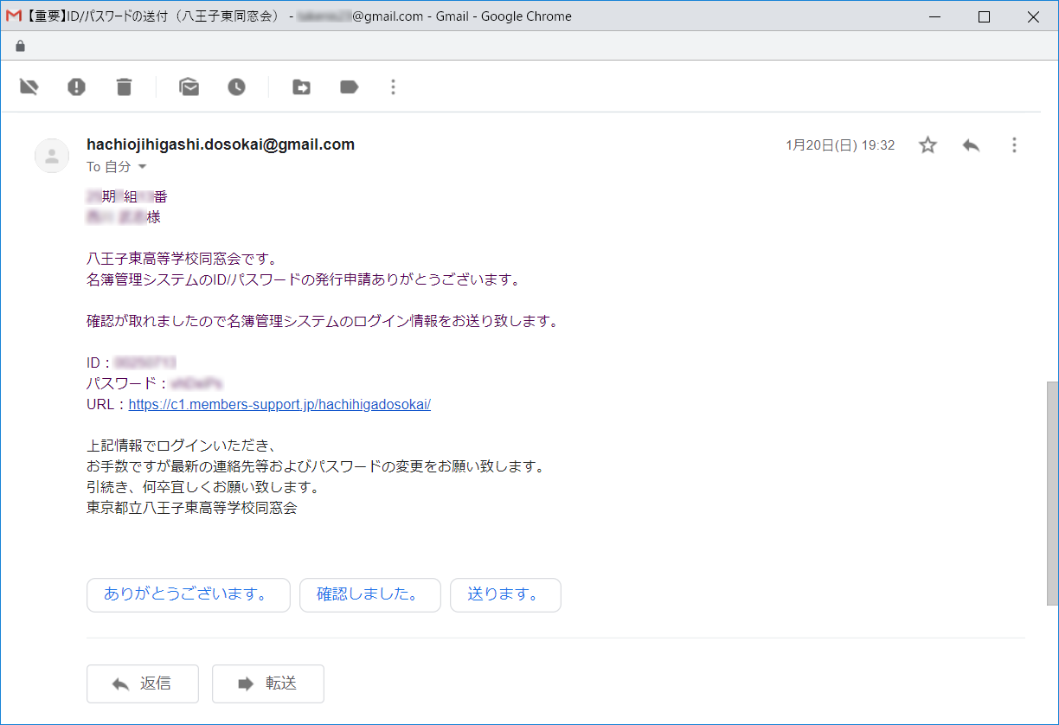Click the vertical scrollbar thumb

pyautogui.click(x=1052, y=493)
